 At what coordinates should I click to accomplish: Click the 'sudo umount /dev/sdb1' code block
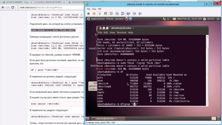pyautogui.click(x=57, y=104)
